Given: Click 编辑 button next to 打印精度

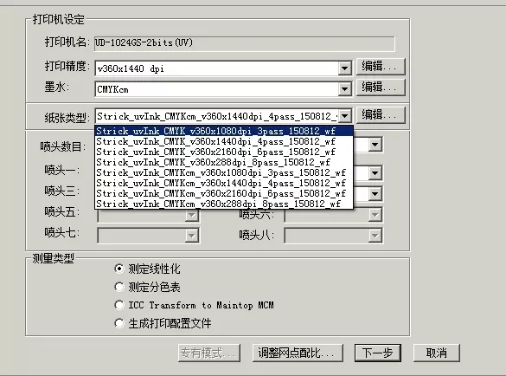Looking at the screenshot, I should coord(381,67).
